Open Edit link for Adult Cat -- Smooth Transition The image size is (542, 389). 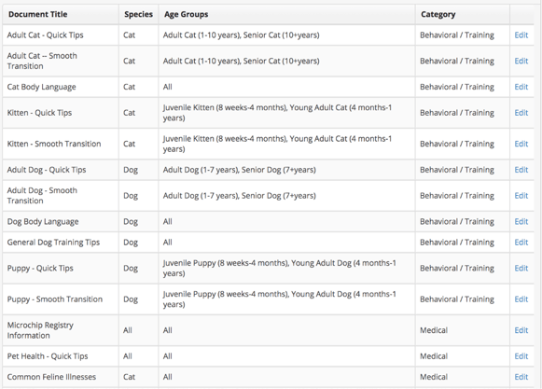coord(521,61)
